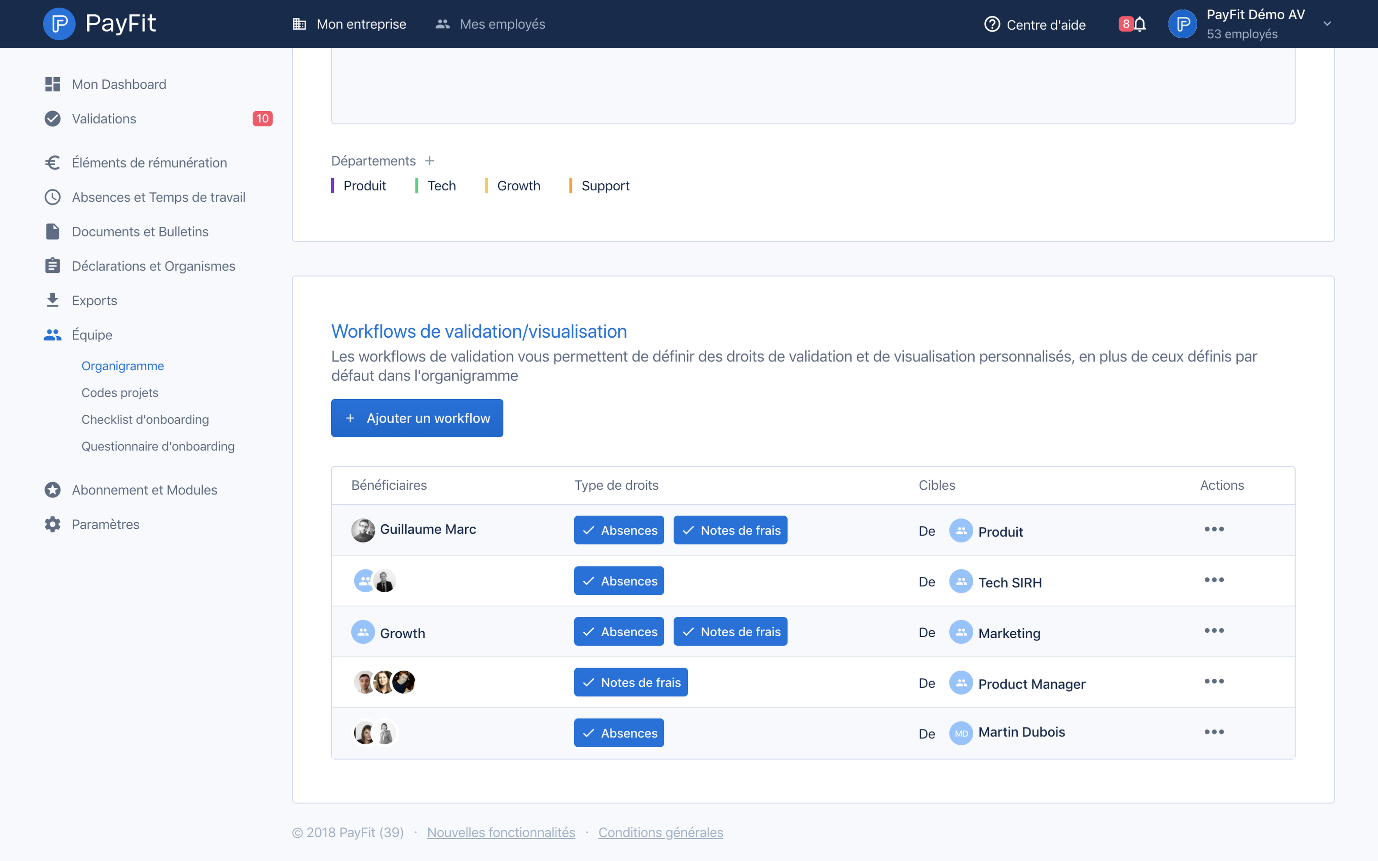
Task: Open actions menu for the Tech SIRH workflow
Action: click(x=1215, y=580)
